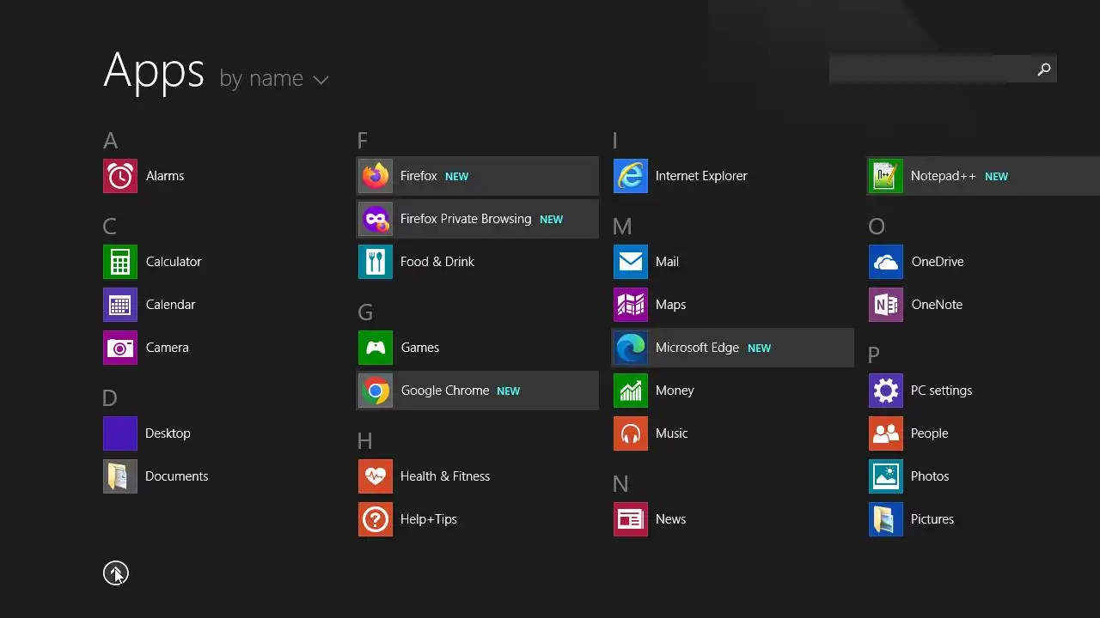
Task: Click the 'Google Chrome' label text
Action: tap(445, 391)
